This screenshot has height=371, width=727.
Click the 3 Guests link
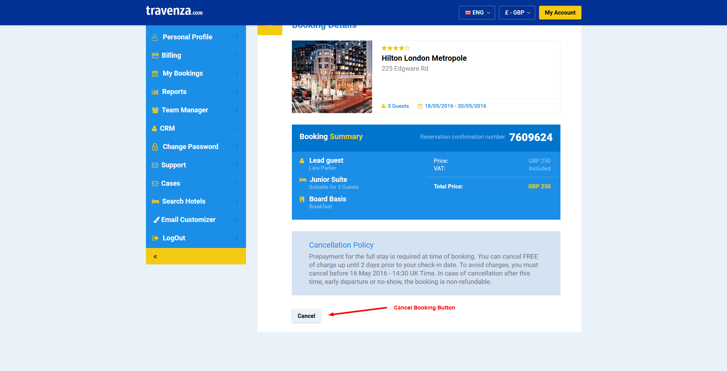[398, 106]
